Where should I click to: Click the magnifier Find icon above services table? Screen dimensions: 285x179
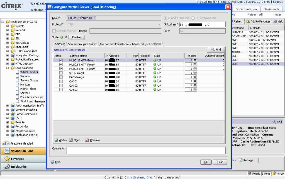click(213, 49)
